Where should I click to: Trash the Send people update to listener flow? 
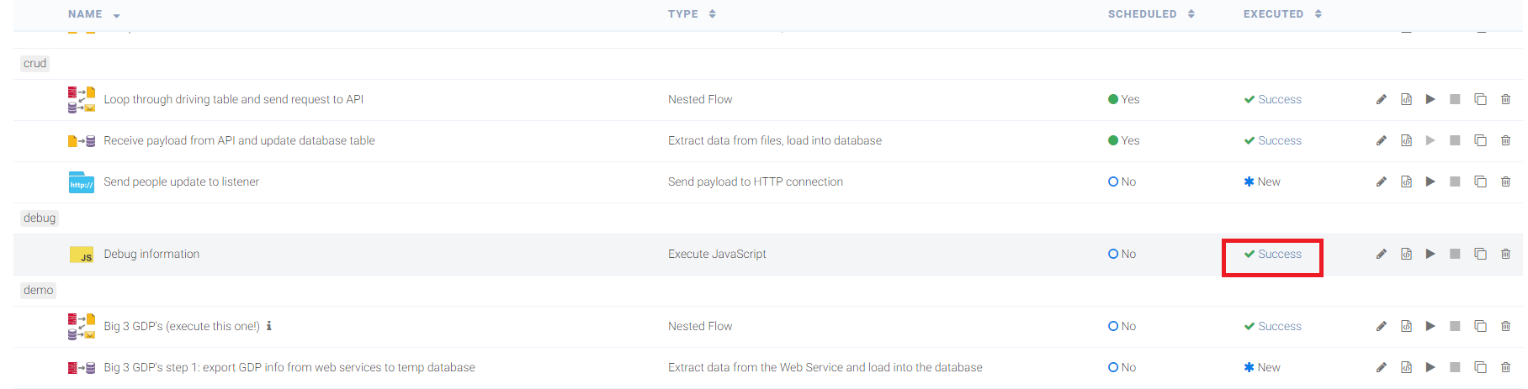tap(1505, 182)
